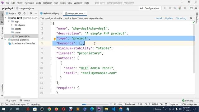This screenshot has width=199, height=112.
Task: Click the Project panel horizontal scrollbar
Action: click(12, 97)
